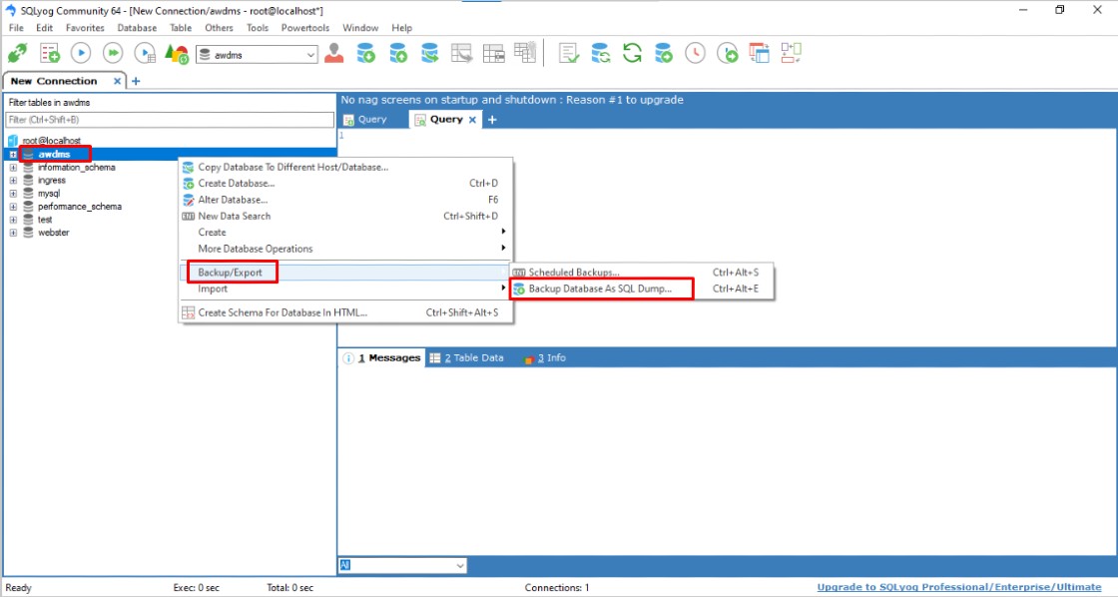Open More Database Operations submenu
The height and width of the screenshot is (597, 1118).
[344, 249]
